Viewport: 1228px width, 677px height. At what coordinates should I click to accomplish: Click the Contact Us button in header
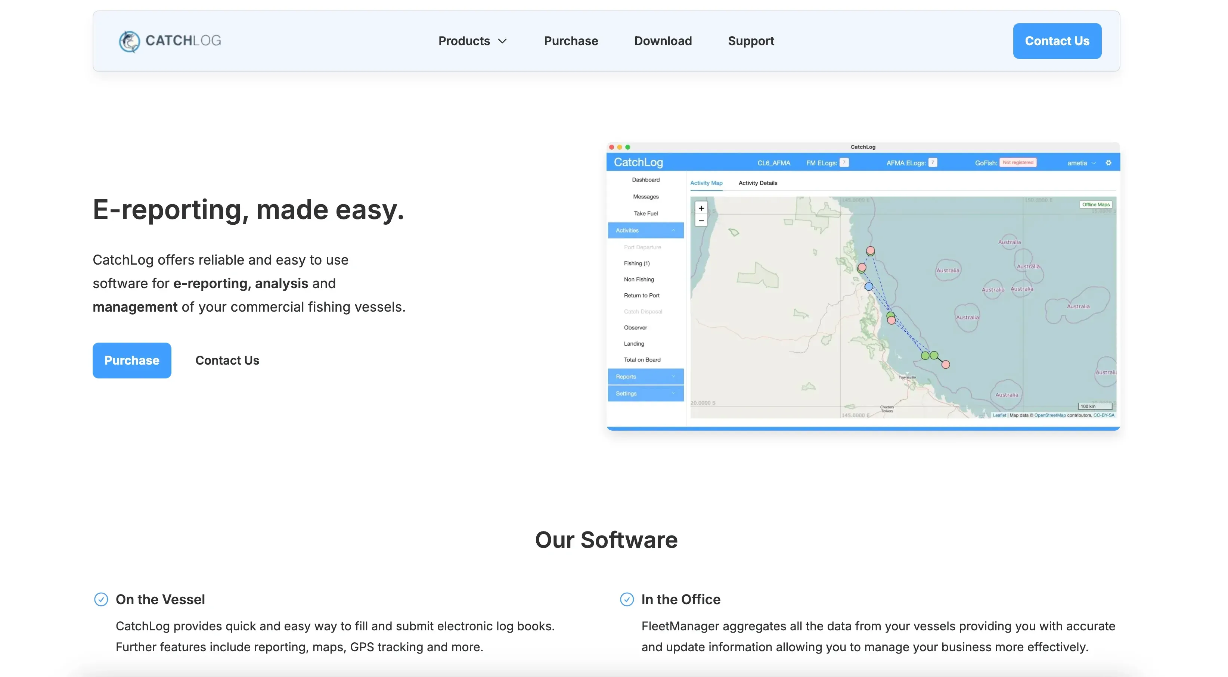point(1057,41)
